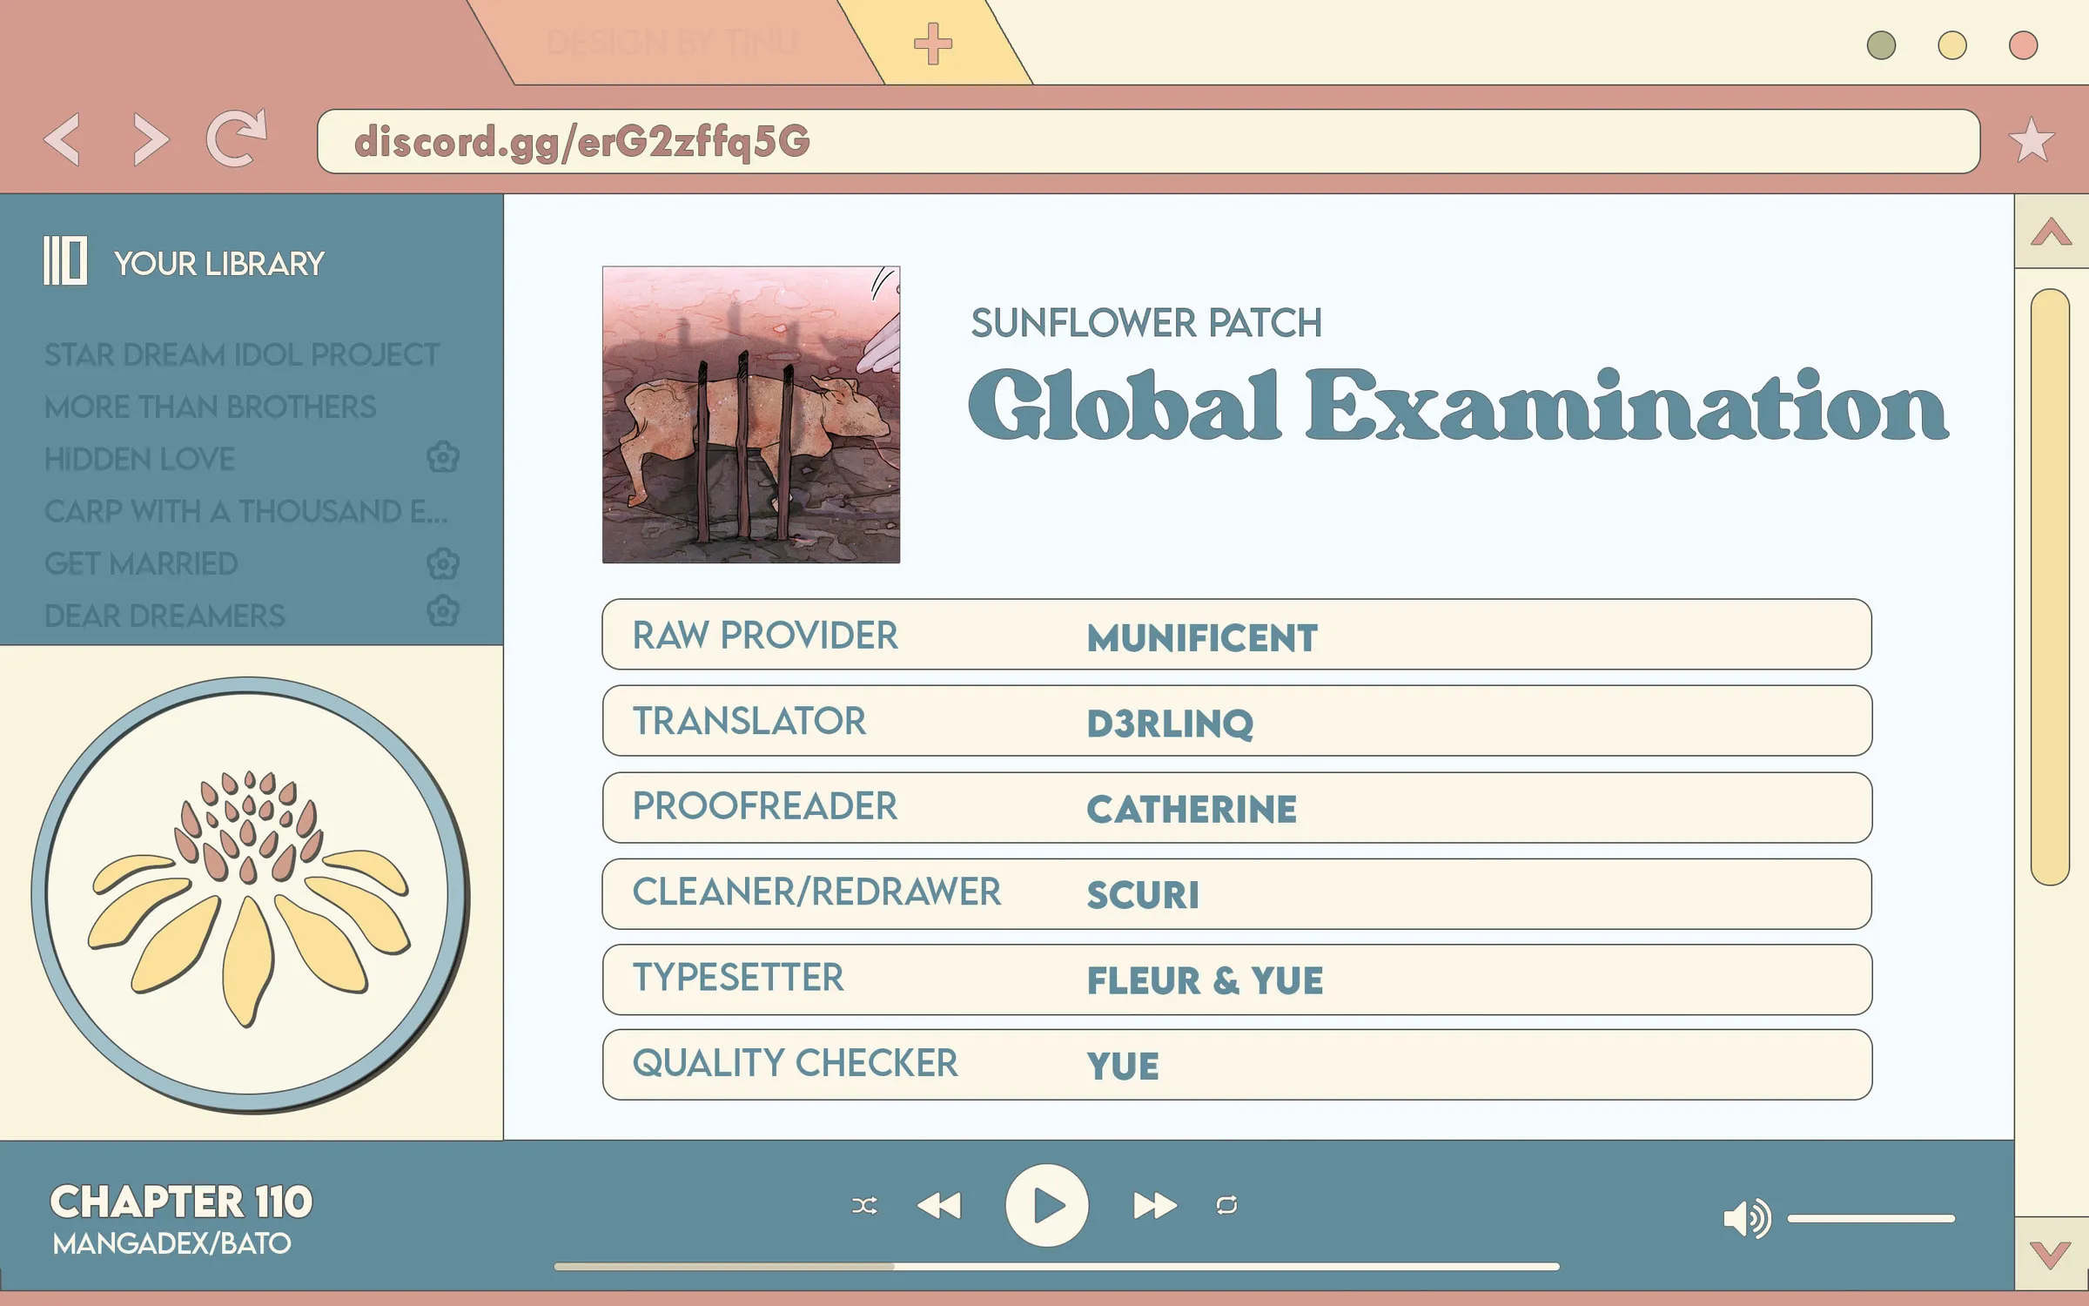
Task: Click the Global Examination title
Action: point(1458,405)
